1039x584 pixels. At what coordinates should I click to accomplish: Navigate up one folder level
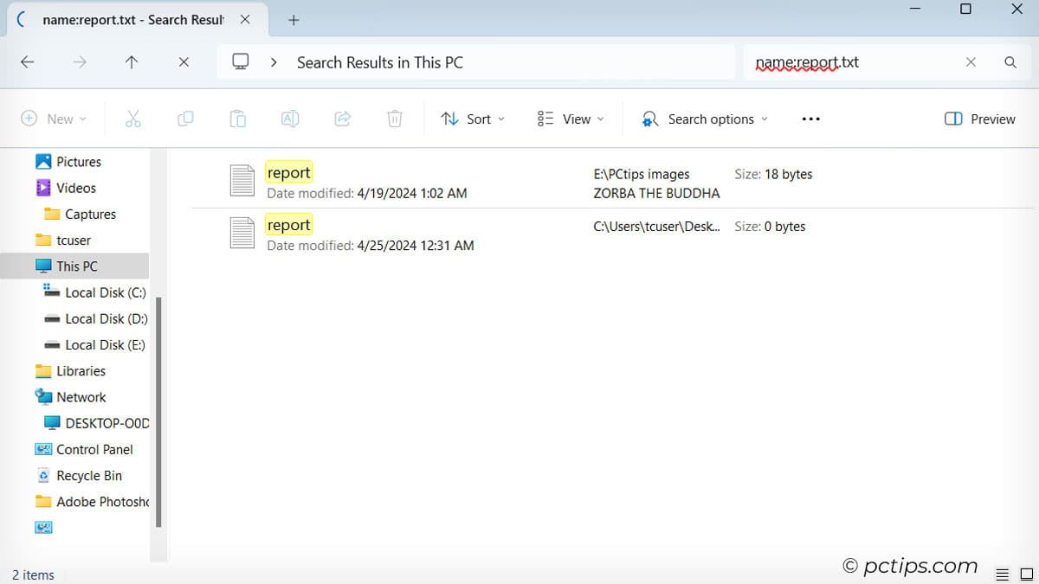click(x=131, y=61)
